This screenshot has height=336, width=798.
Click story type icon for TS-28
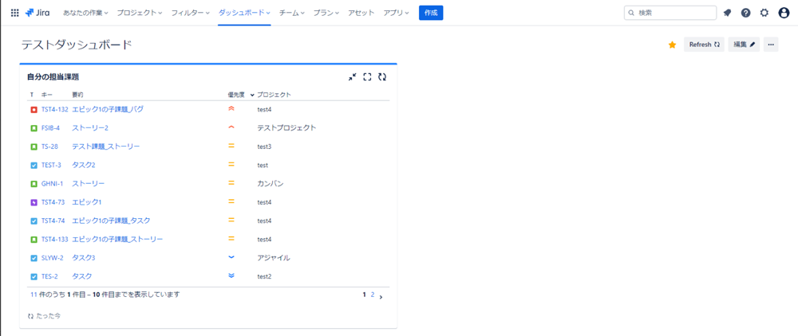[34, 147]
